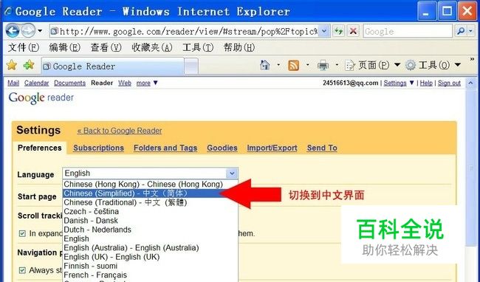The width and height of the screenshot is (480, 282).
Task: Expand the more services dropdown
Action: tap(147, 83)
